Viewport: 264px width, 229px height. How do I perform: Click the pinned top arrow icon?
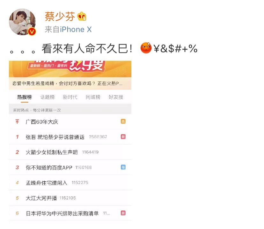pos(17,121)
